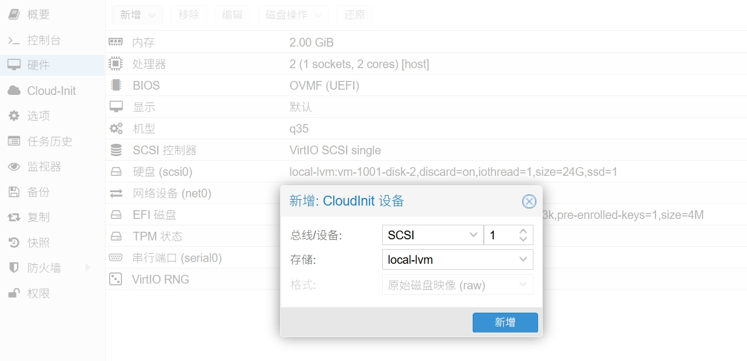Click the 快照 history icon
The width and height of the screenshot is (747, 361).
coord(14,243)
